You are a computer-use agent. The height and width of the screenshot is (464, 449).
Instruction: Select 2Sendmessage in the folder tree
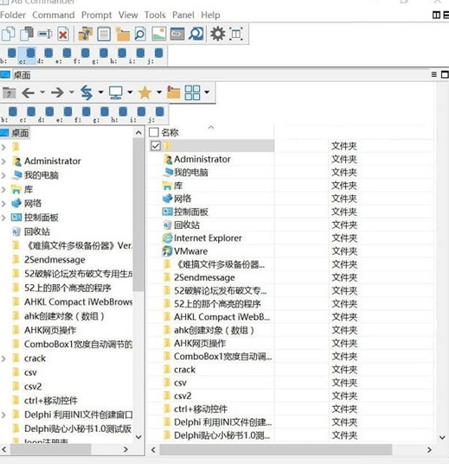tap(55, 260)
